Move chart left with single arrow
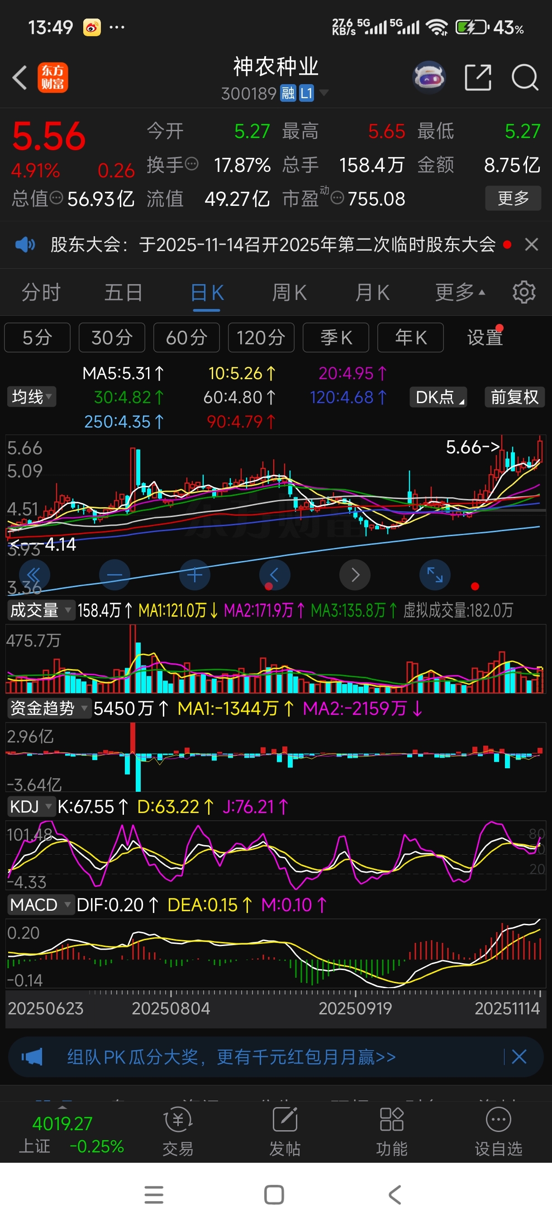552x1227 pixels. (x=274, y=575)
